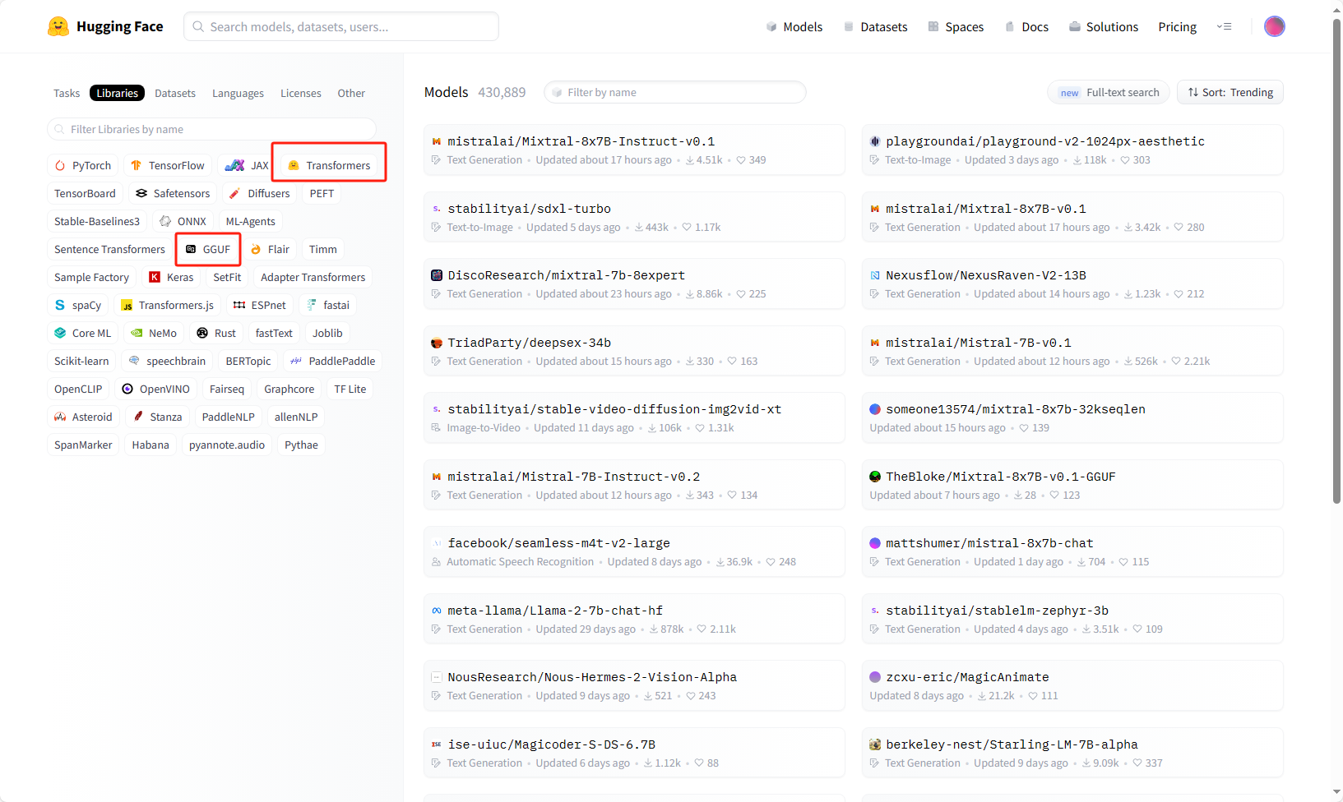This screenshot has height=802, width=1343.
Task: Filter by Transformers.js library
Action: 168,305
